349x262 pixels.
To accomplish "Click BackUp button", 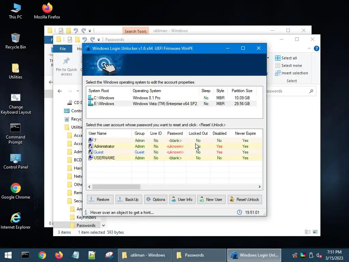I will (128, 199).
